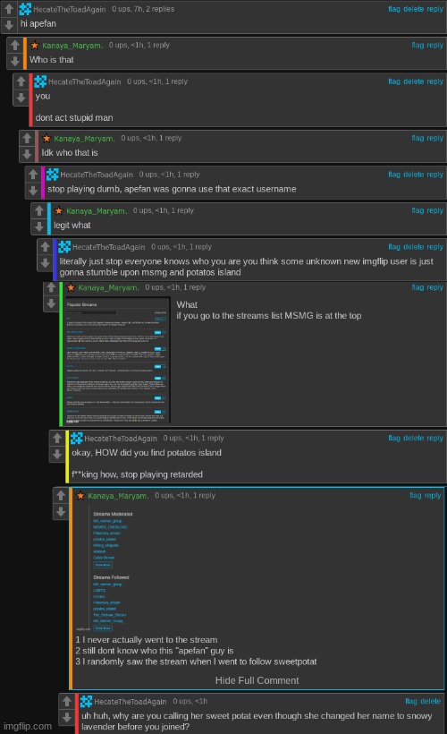Open HecateTheToadAgain profile on "hi apefan"

point(69,9)
